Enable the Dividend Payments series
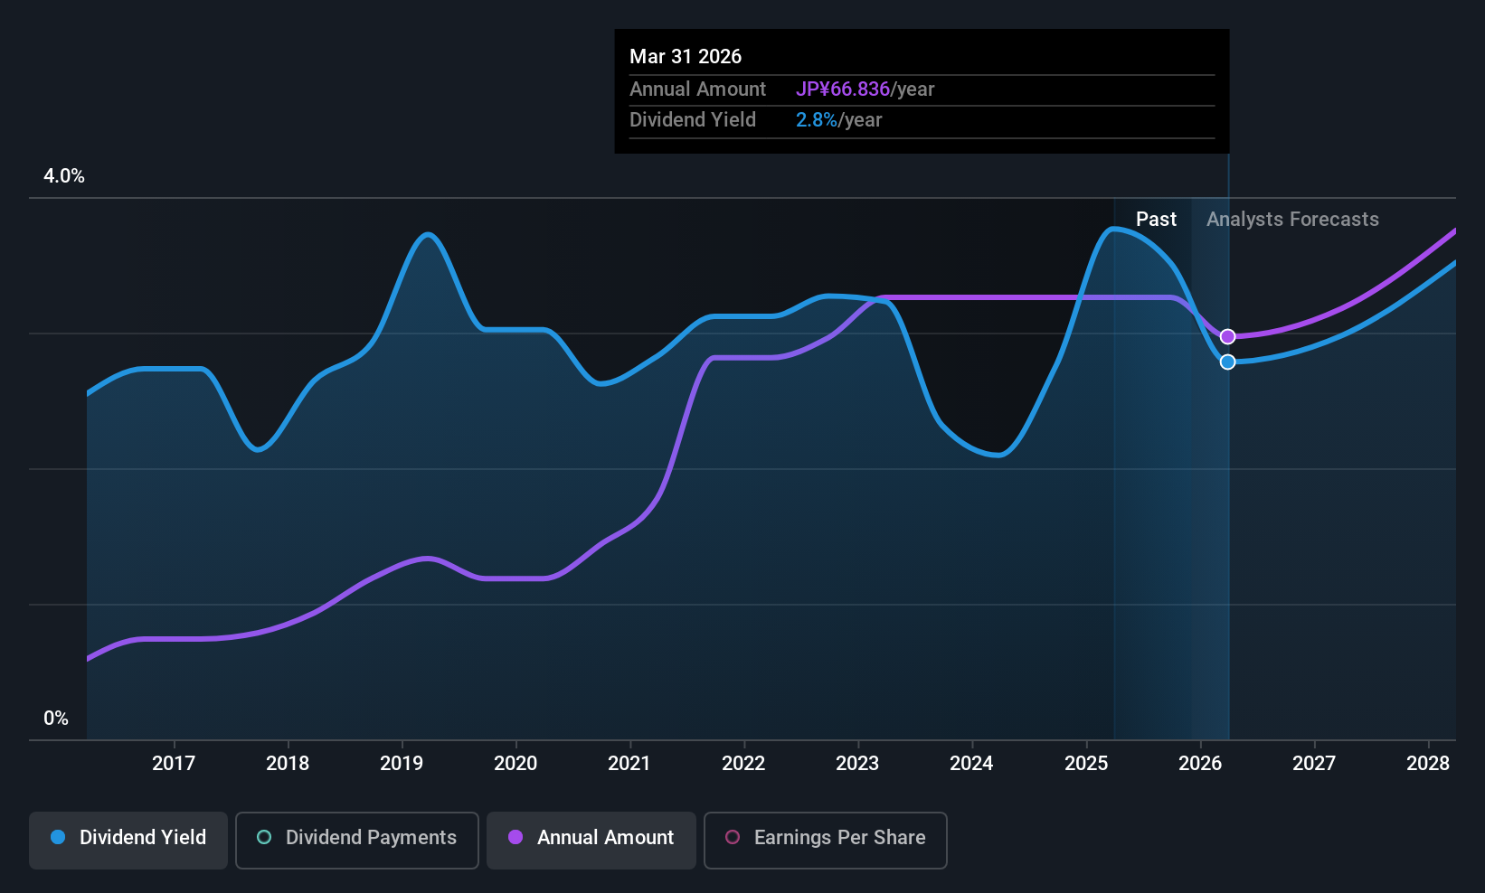 tap(356, 839)
